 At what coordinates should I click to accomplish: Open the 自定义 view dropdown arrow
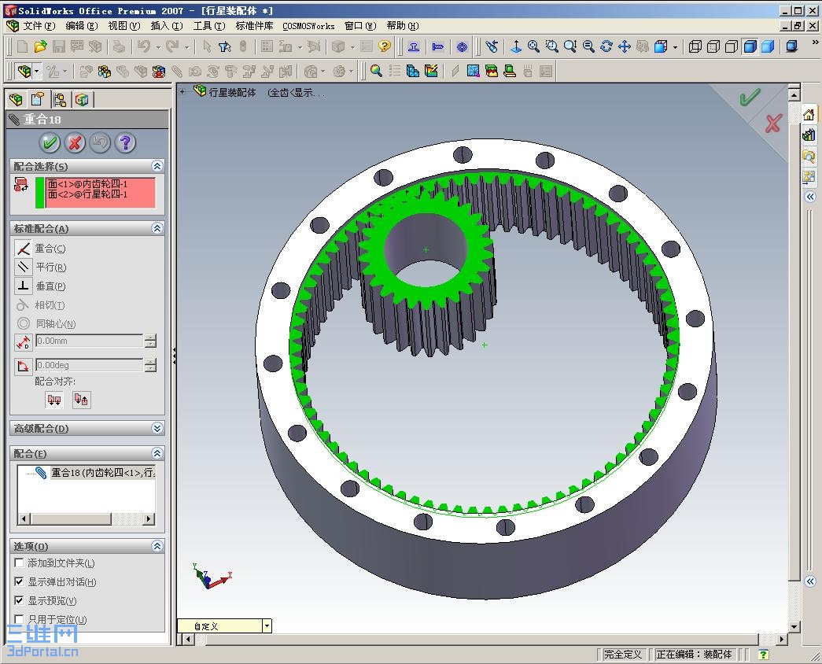[267, 625]
